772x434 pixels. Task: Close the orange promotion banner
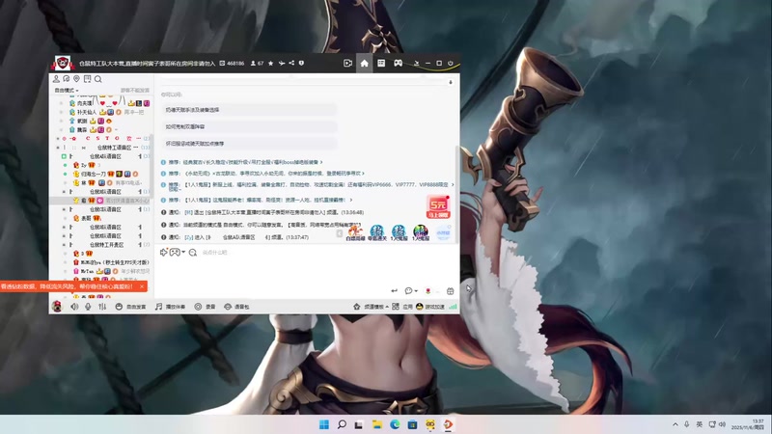(x=142, y=285)
